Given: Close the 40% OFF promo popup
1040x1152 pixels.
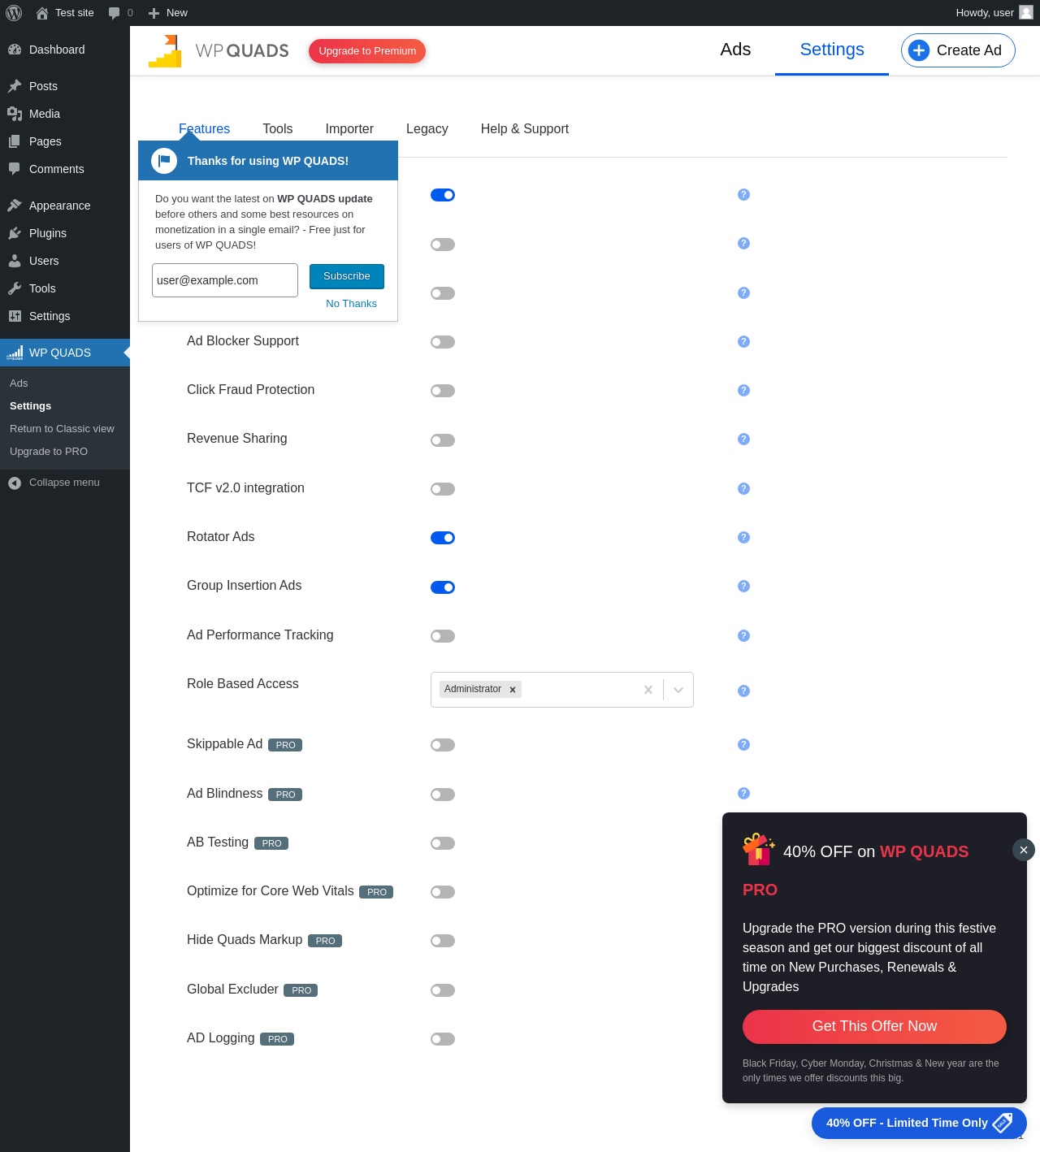Looking at the screenshot, I should tap(1024, 850).
